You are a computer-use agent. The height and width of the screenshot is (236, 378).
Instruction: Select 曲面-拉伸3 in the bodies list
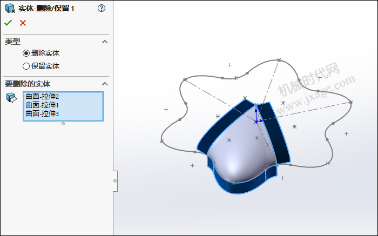tap(42, 113)
